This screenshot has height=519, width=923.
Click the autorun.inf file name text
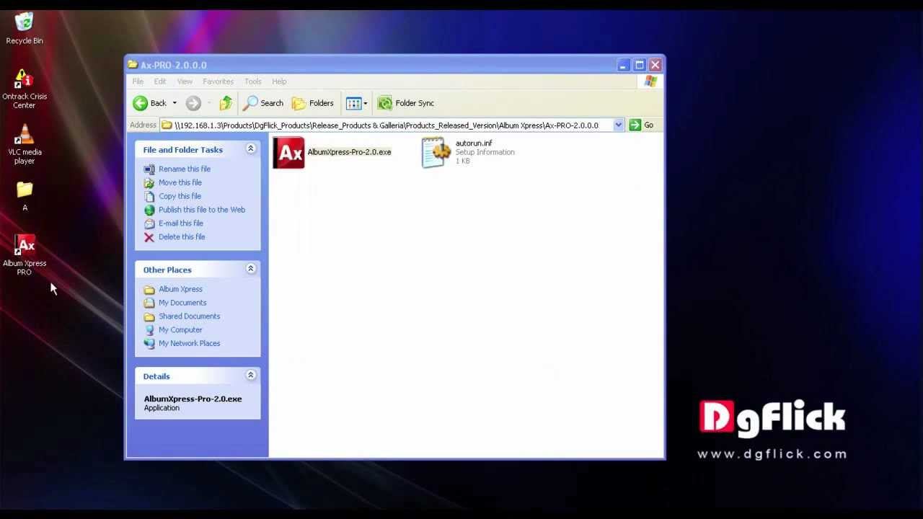(x=474, y=143)
